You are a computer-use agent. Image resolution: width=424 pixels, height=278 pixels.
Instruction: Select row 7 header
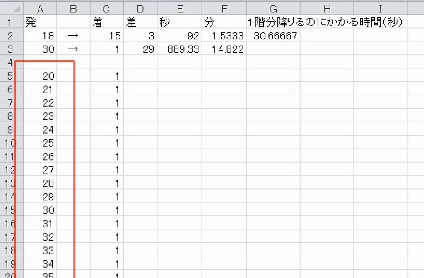point(12,102)
